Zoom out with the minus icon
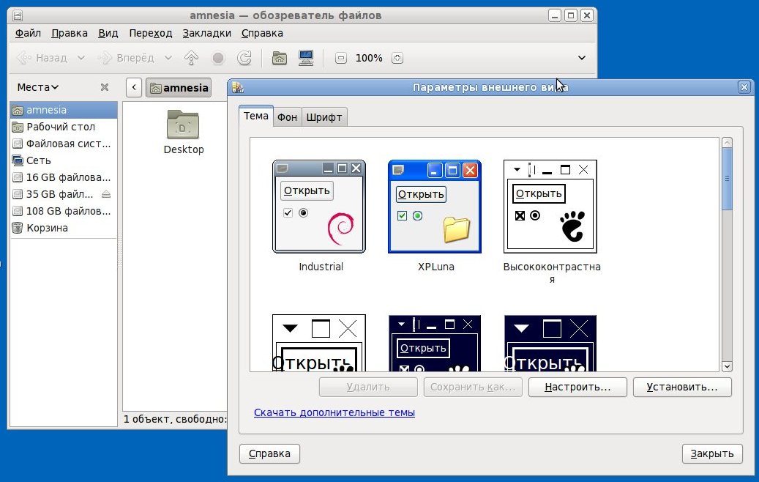 341,58
